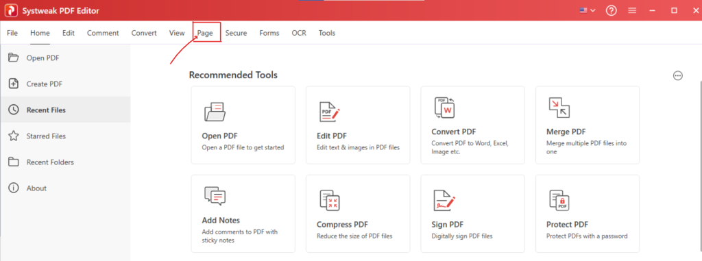Click the Sign PDF card icon
Image resolution: width=702 pixels, height=261 pixels.
[444, 200]
